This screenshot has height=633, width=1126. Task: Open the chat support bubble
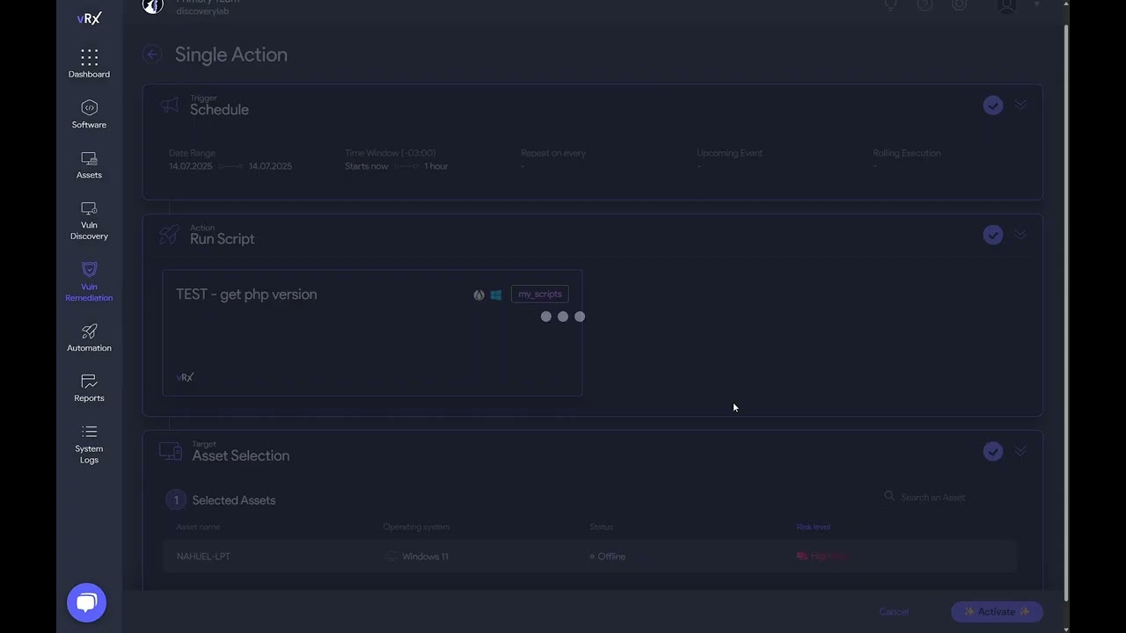pos(86,603)
